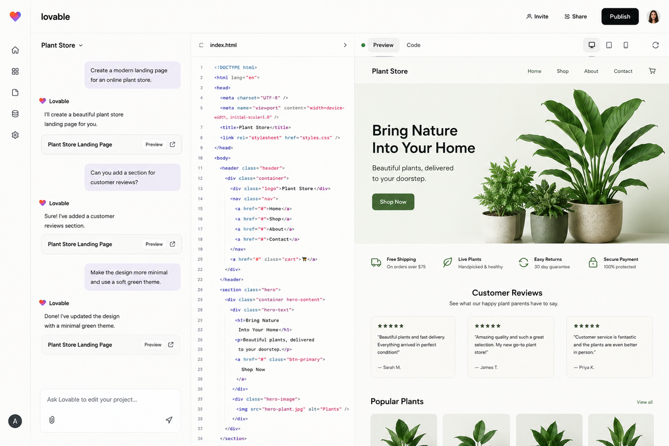The height and width of the screenshot is (446, 669).
Task: Open the database icon in the sidebar
Action: [x=15, y=113]
